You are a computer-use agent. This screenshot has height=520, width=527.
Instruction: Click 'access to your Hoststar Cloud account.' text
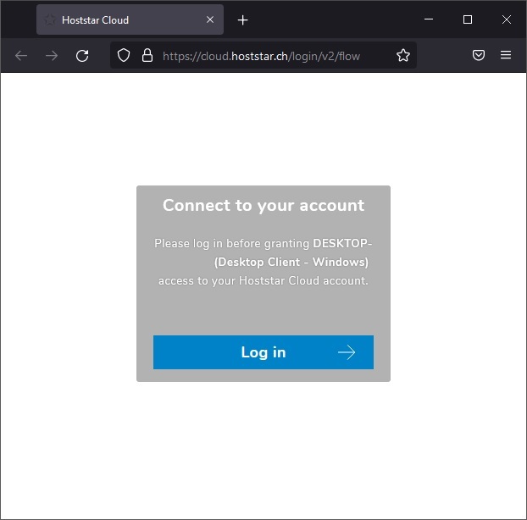263,281
